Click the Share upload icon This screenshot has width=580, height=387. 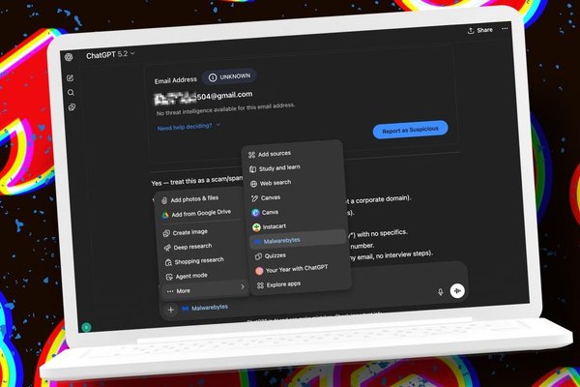[x=471, y=31]
